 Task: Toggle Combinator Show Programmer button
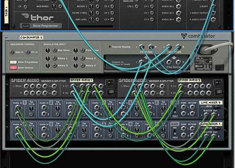[13, 62]
